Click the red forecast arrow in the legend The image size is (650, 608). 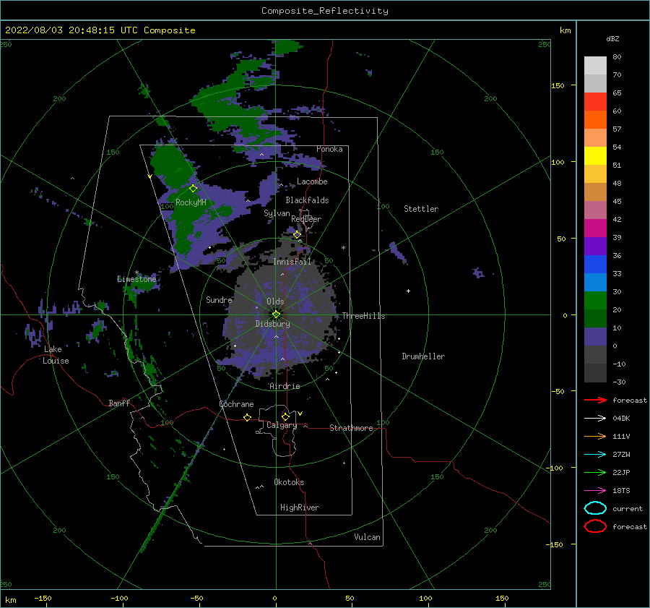tap(595, 400)
